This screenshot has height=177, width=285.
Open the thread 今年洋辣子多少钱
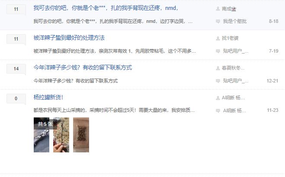(x=83, y=68)
